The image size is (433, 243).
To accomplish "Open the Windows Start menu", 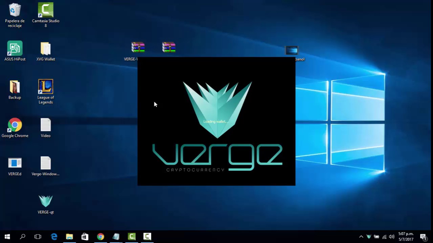I will click(x=7, y=237).
